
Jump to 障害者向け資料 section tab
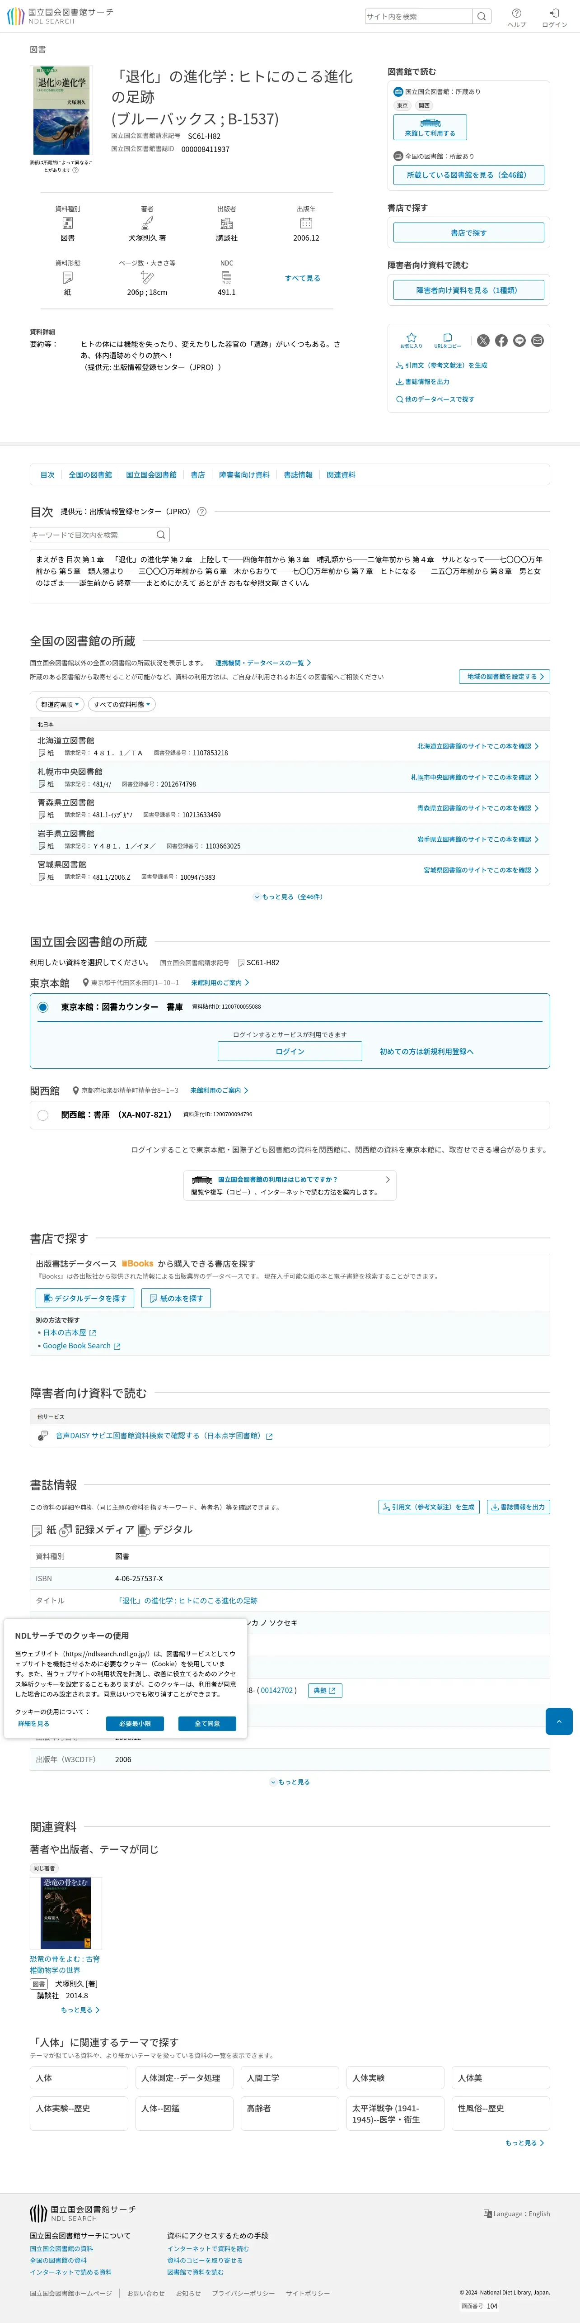(x=244, y=474)
